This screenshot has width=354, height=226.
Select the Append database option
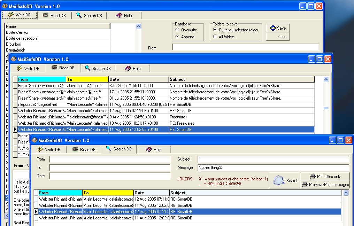185,37
